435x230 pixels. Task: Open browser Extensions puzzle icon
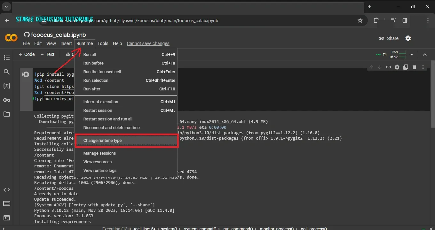[x=376, y=20]
